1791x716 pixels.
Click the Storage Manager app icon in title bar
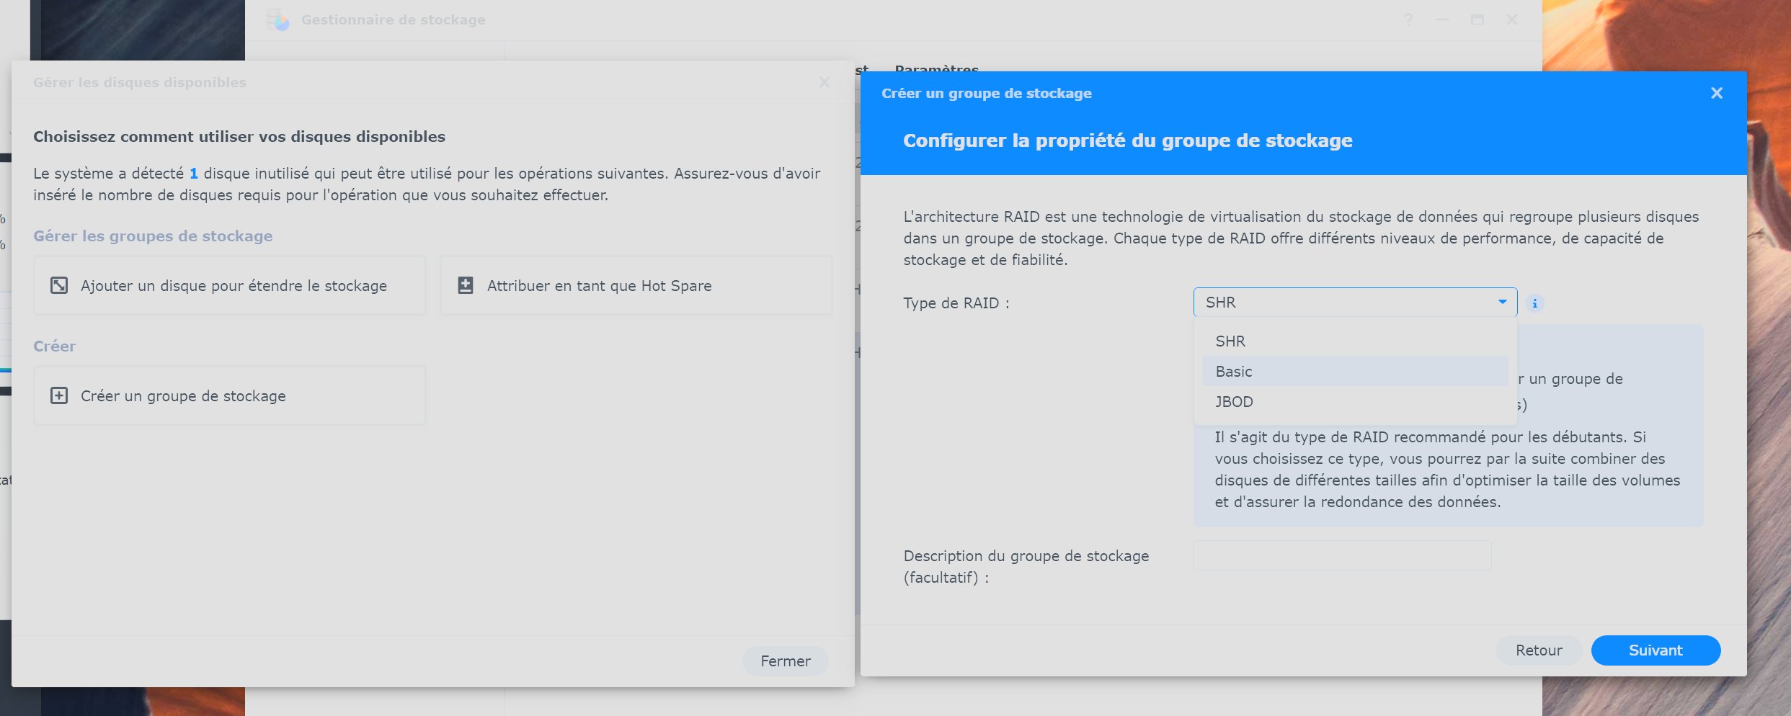(277, 20)
